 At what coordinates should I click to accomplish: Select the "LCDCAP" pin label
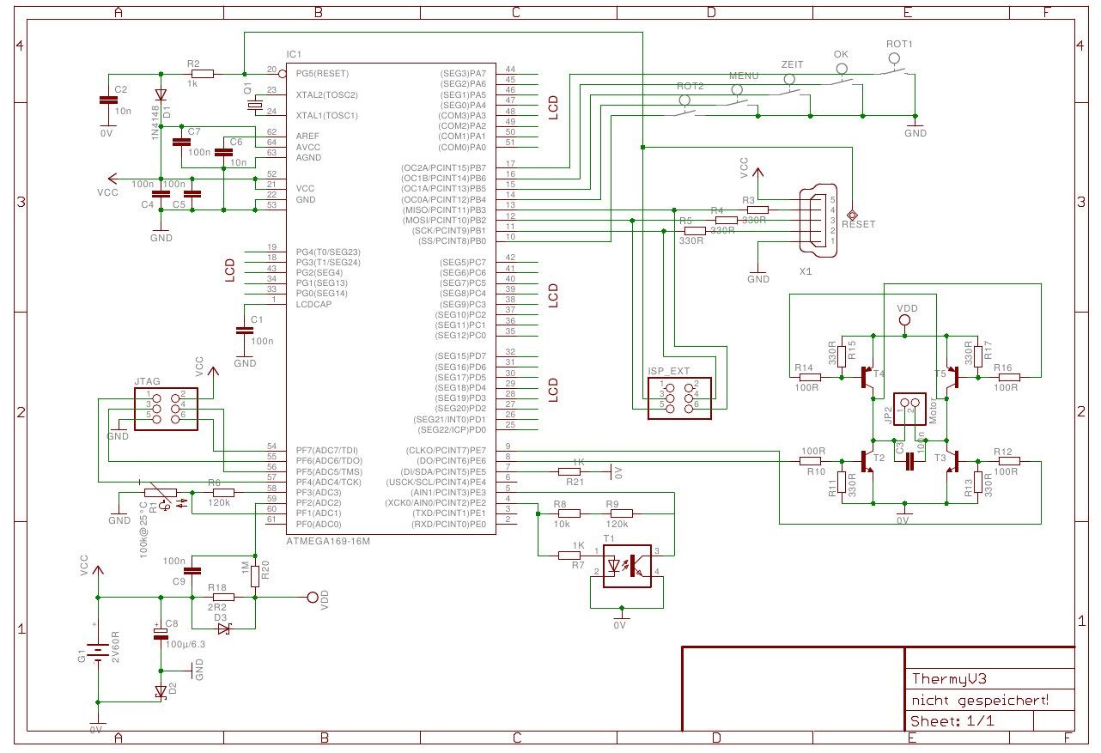(312, 304)
